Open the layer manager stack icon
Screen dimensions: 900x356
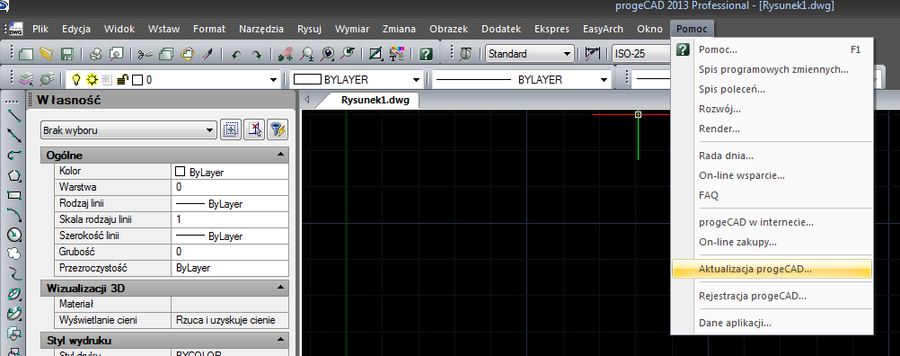26,79
